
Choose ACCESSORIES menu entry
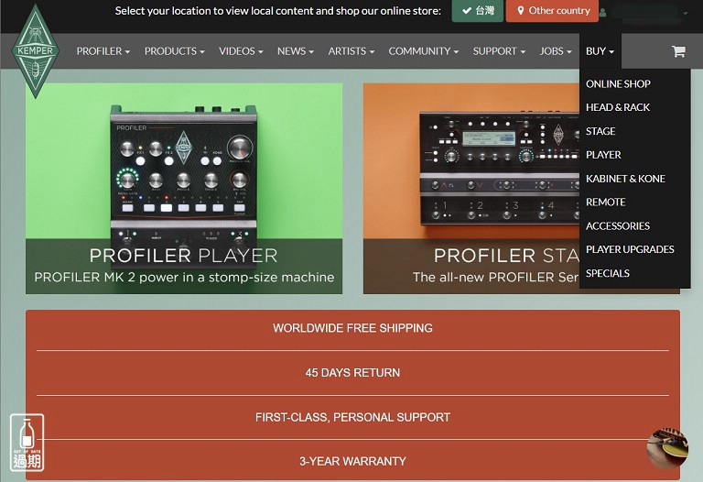tap(617, 225)
